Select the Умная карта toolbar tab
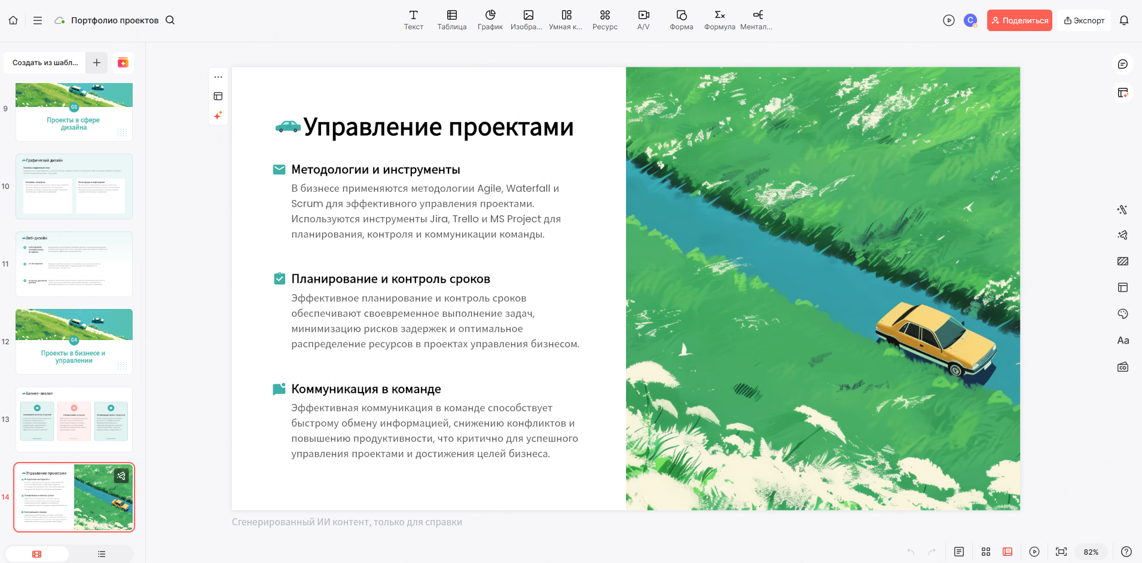 (x=565, y=20)
